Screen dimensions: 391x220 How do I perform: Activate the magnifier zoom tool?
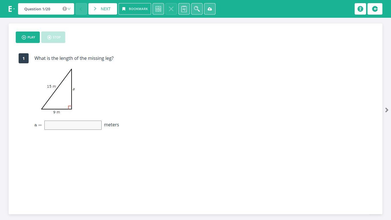(197, 9)
